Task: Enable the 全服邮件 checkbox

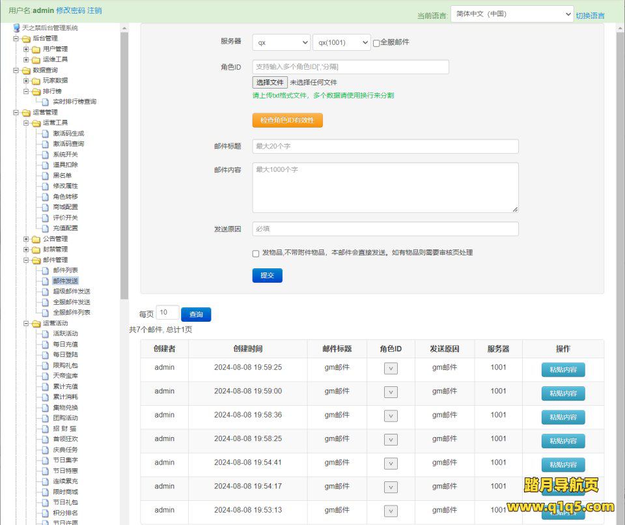Action: pos(376,43)
